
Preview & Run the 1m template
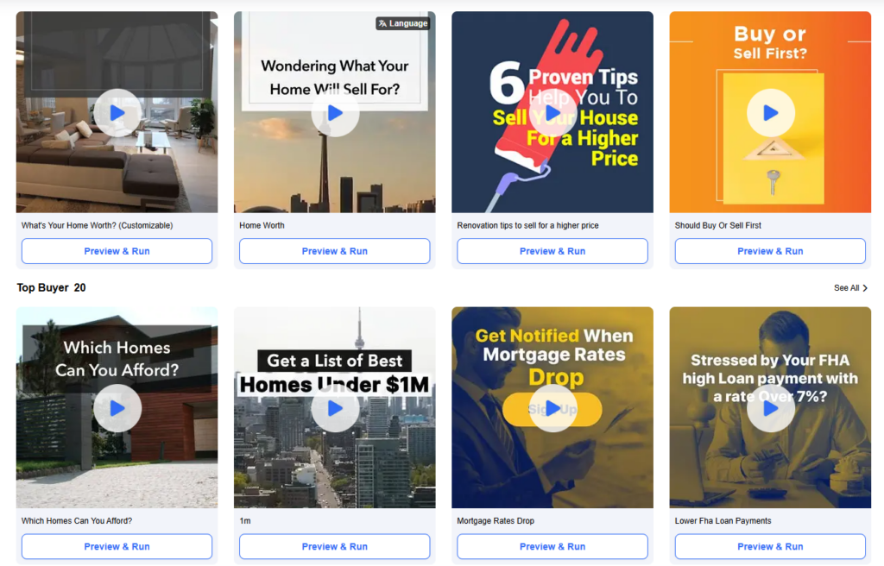[x=335, y=546]
